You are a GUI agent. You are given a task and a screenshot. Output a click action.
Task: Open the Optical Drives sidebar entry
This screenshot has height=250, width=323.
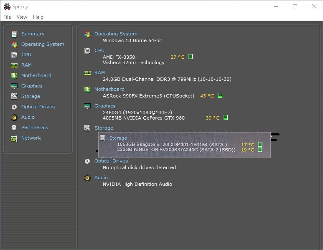38,107
